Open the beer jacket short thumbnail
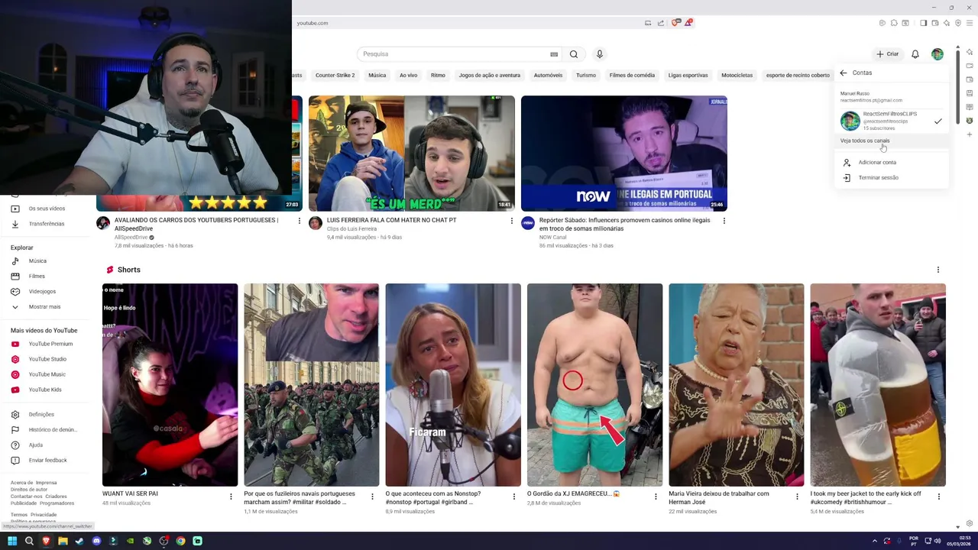This screenshot has height=550, width=978. coord(878,385)
